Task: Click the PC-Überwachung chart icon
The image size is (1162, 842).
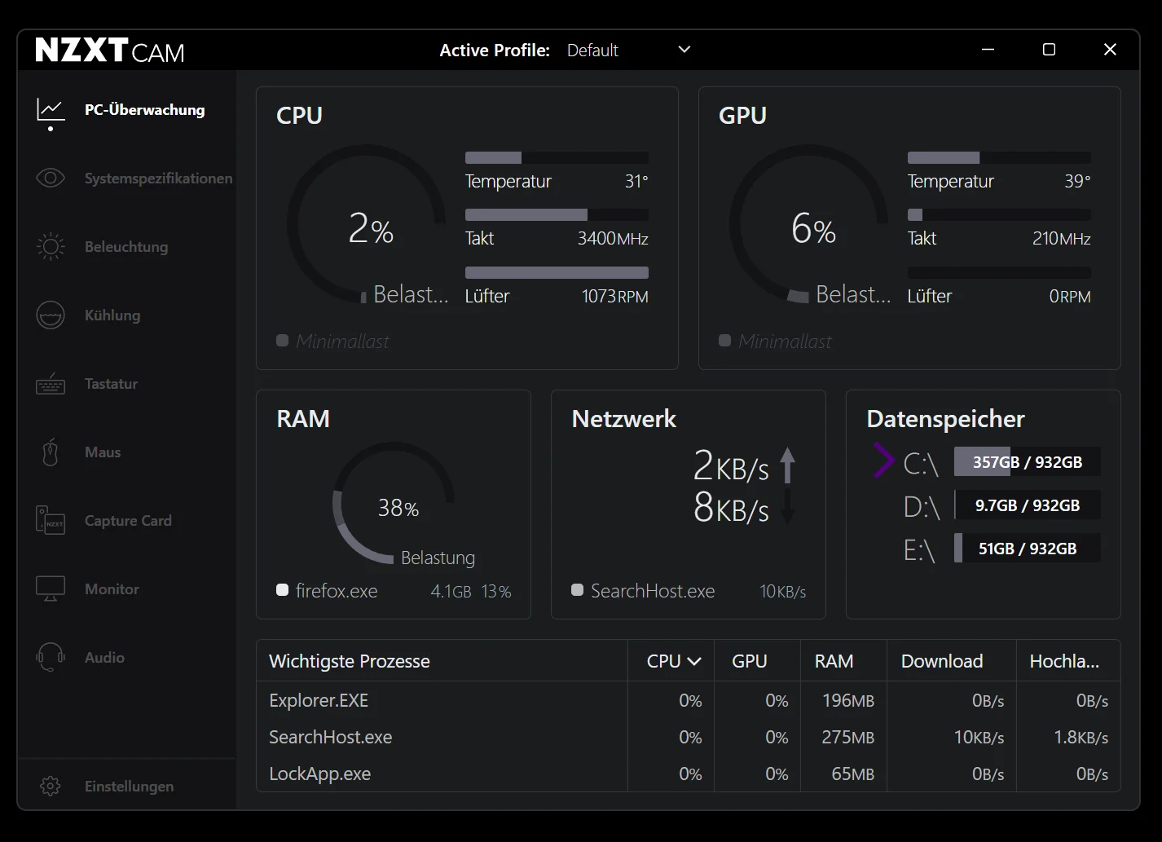Action: (x=51, y=110)
